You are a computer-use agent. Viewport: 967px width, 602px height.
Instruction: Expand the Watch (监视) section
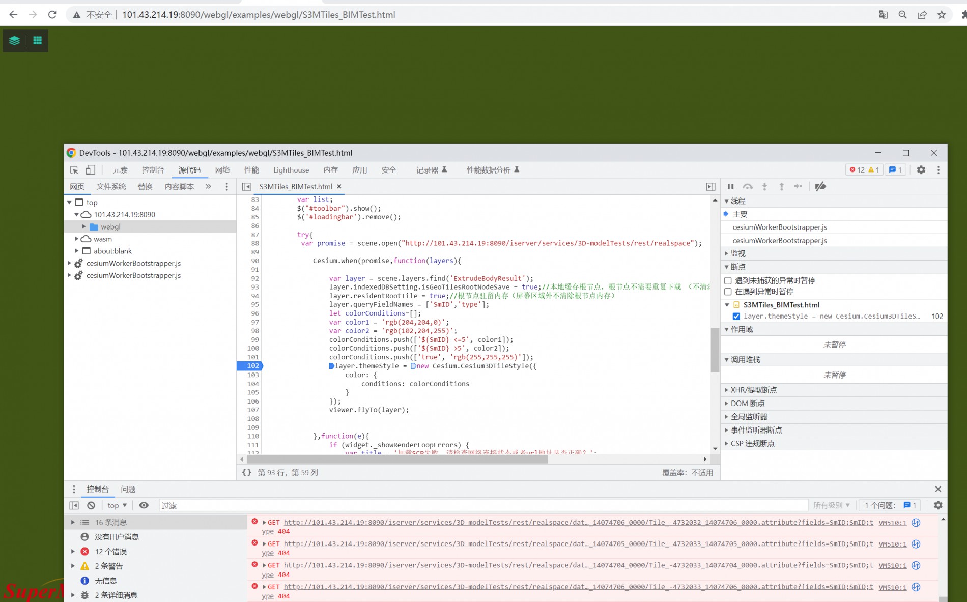pos(834,253)
